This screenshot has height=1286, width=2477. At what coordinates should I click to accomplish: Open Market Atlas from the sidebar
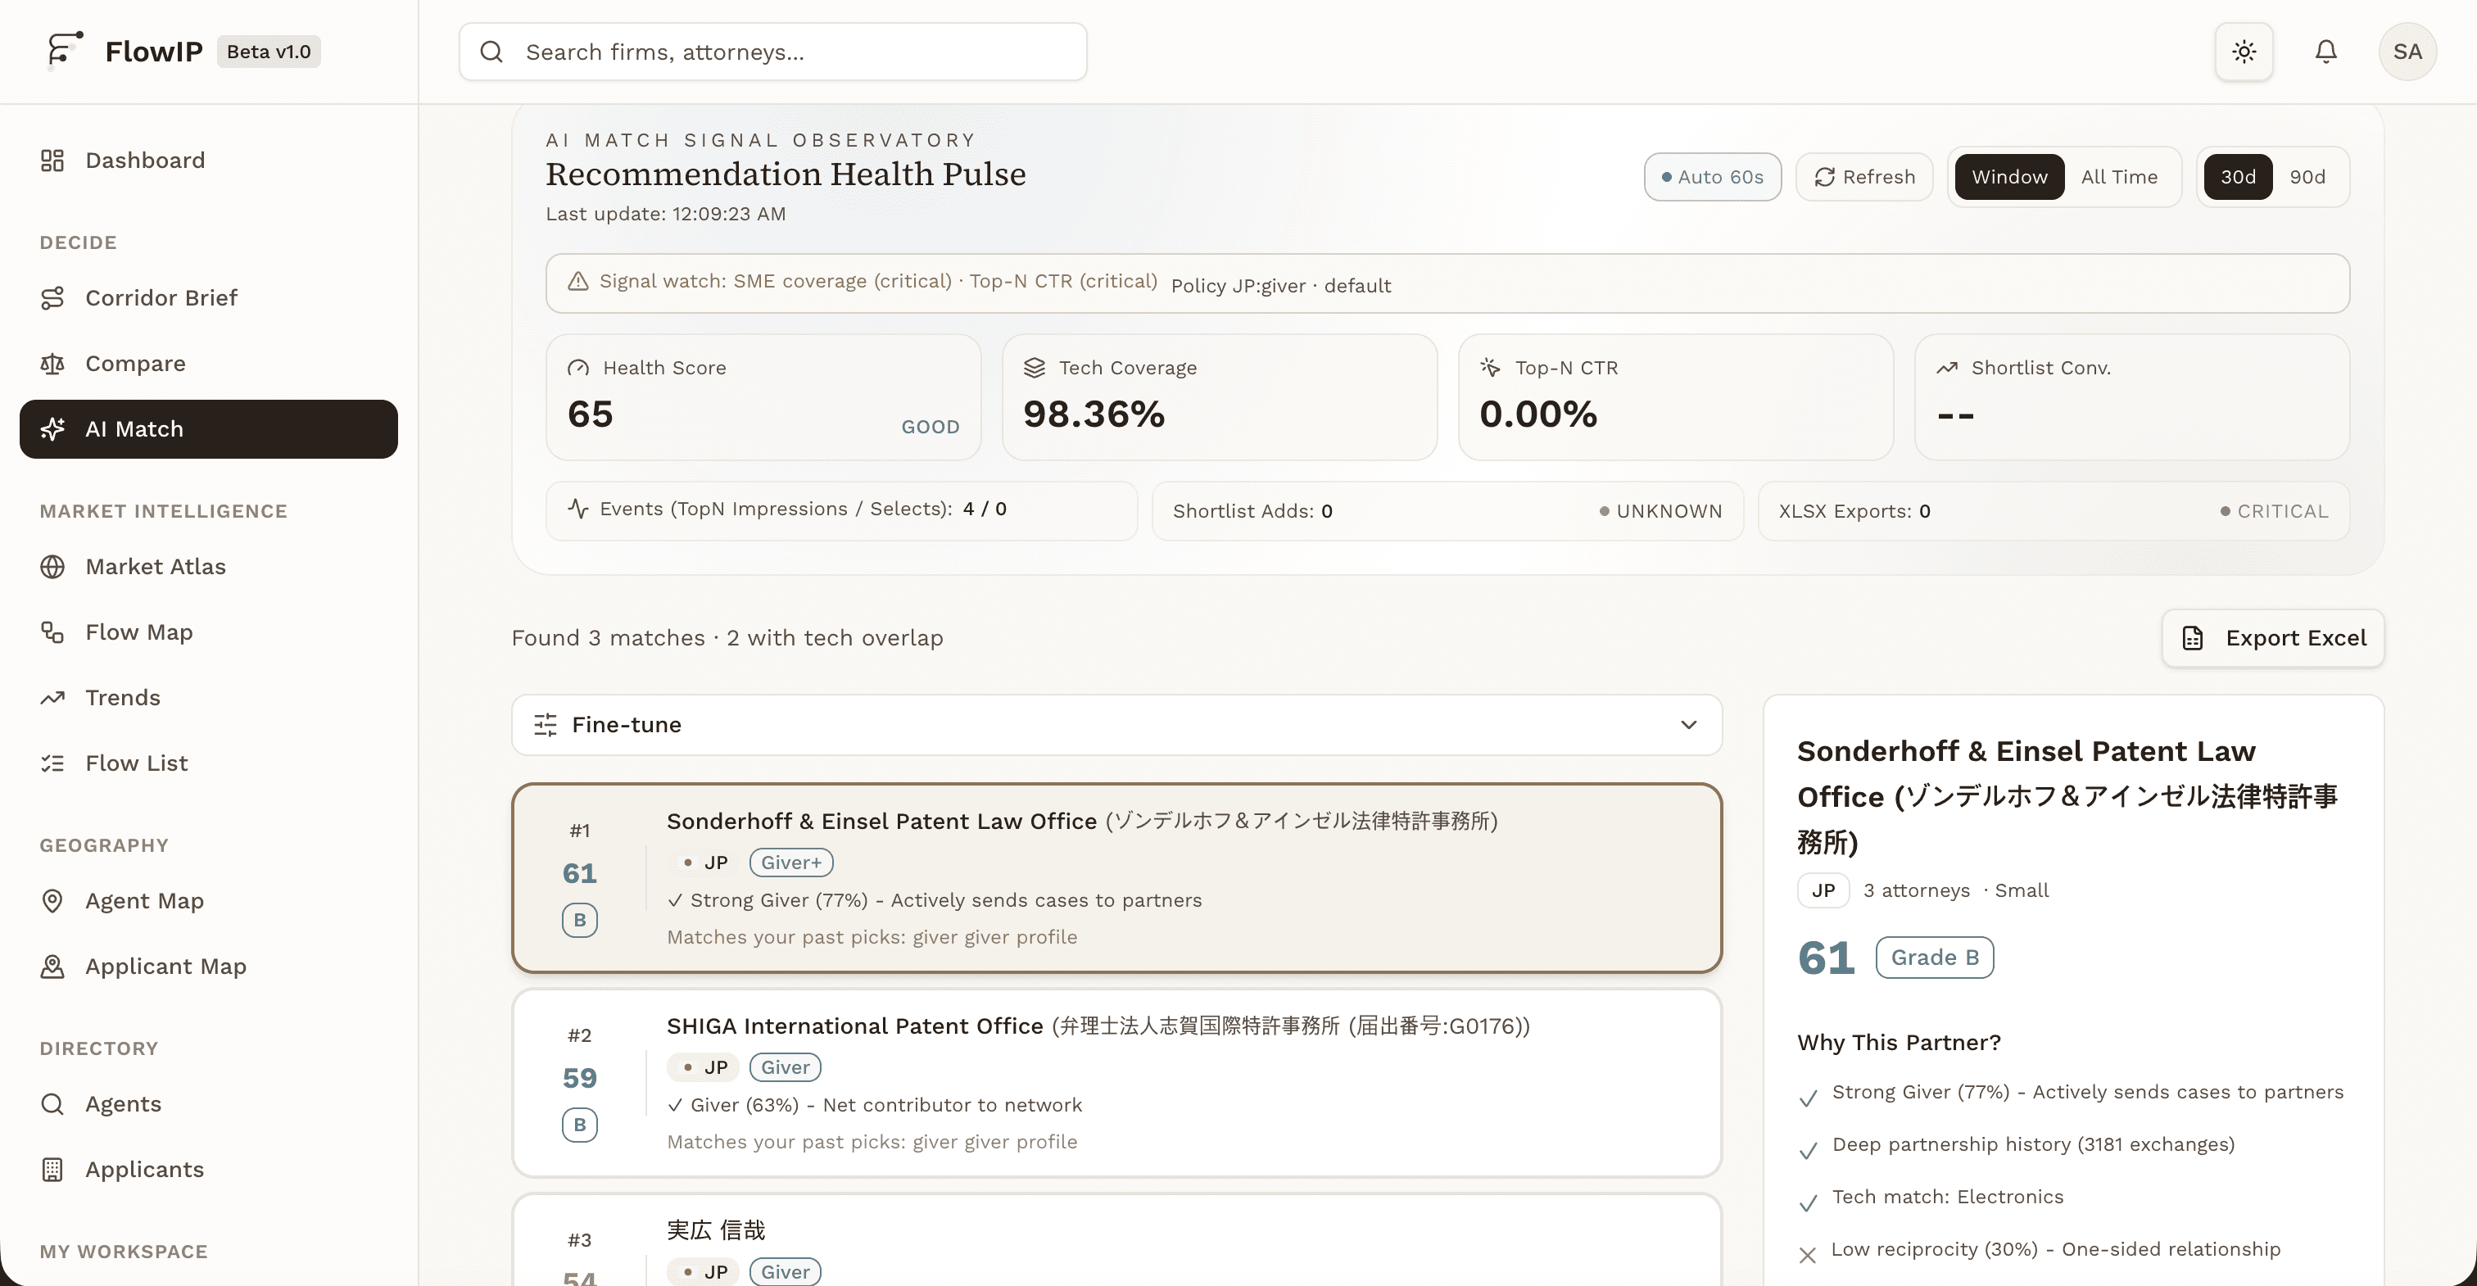click(x=155, y=567)
